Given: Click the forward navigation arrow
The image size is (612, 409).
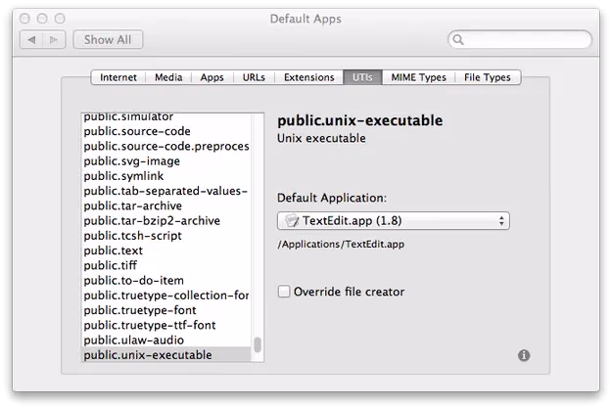Looking at the screenshot, I should pos(57,40).
